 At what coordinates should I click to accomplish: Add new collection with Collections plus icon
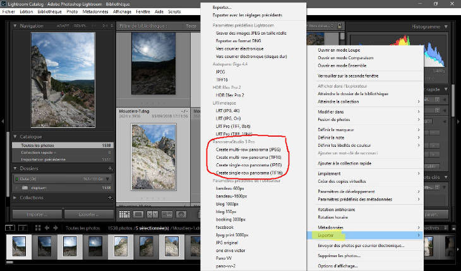click(110, 198)
